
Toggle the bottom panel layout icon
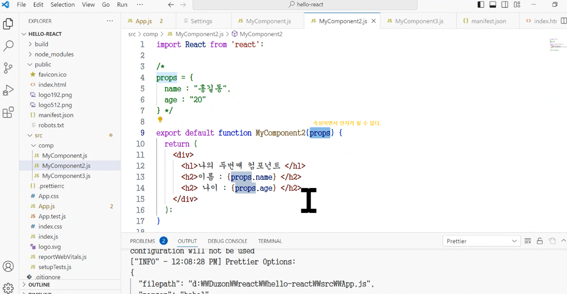tap(493, 5)
